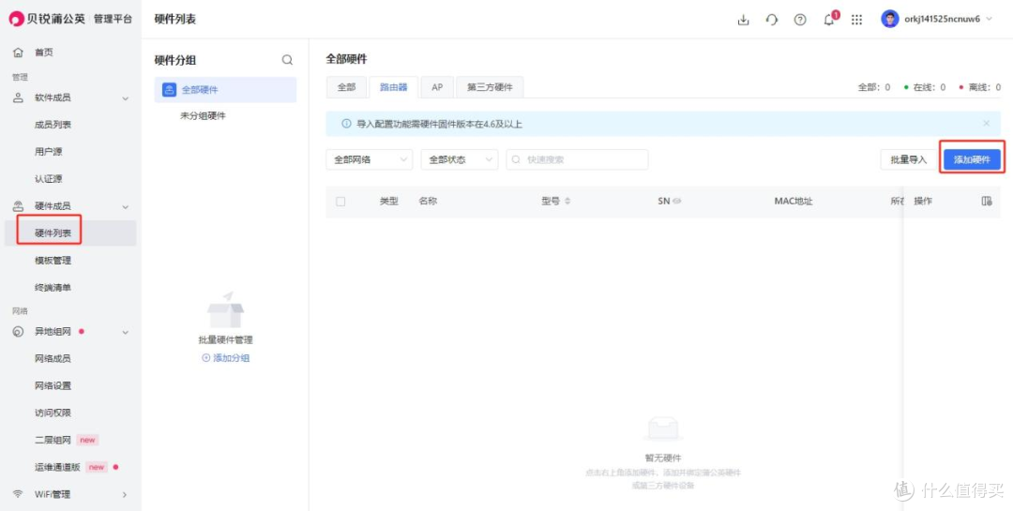Collapse the 硬件成员 menu chevron
The width and height of the screenshot is (1013, 511).
(x=126, y=206)
